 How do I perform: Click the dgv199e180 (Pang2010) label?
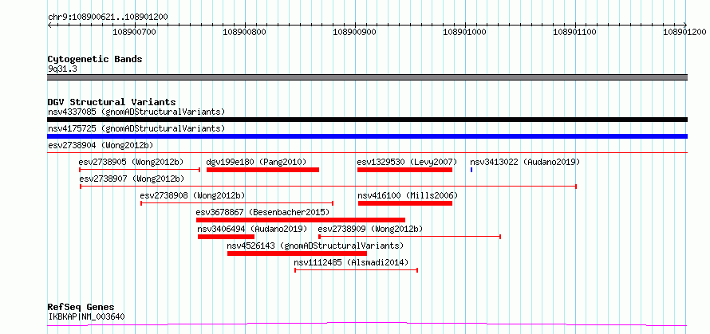[x=256, y=162]
